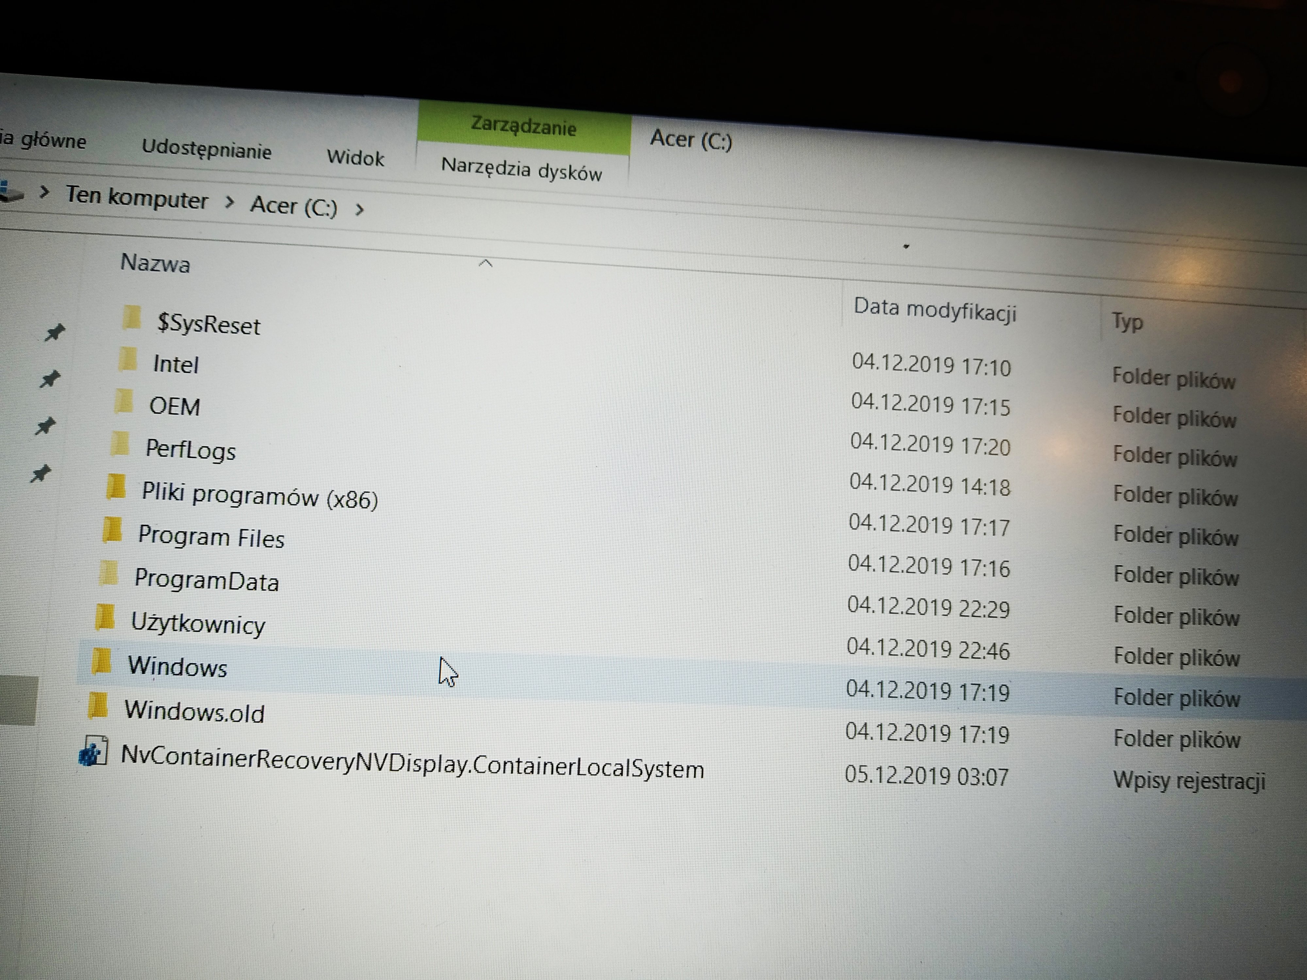Image resolution: width=1307 pixels, height=980 pixels.
Task: Select the OEM folder icon
Action: tap(124, 401)
